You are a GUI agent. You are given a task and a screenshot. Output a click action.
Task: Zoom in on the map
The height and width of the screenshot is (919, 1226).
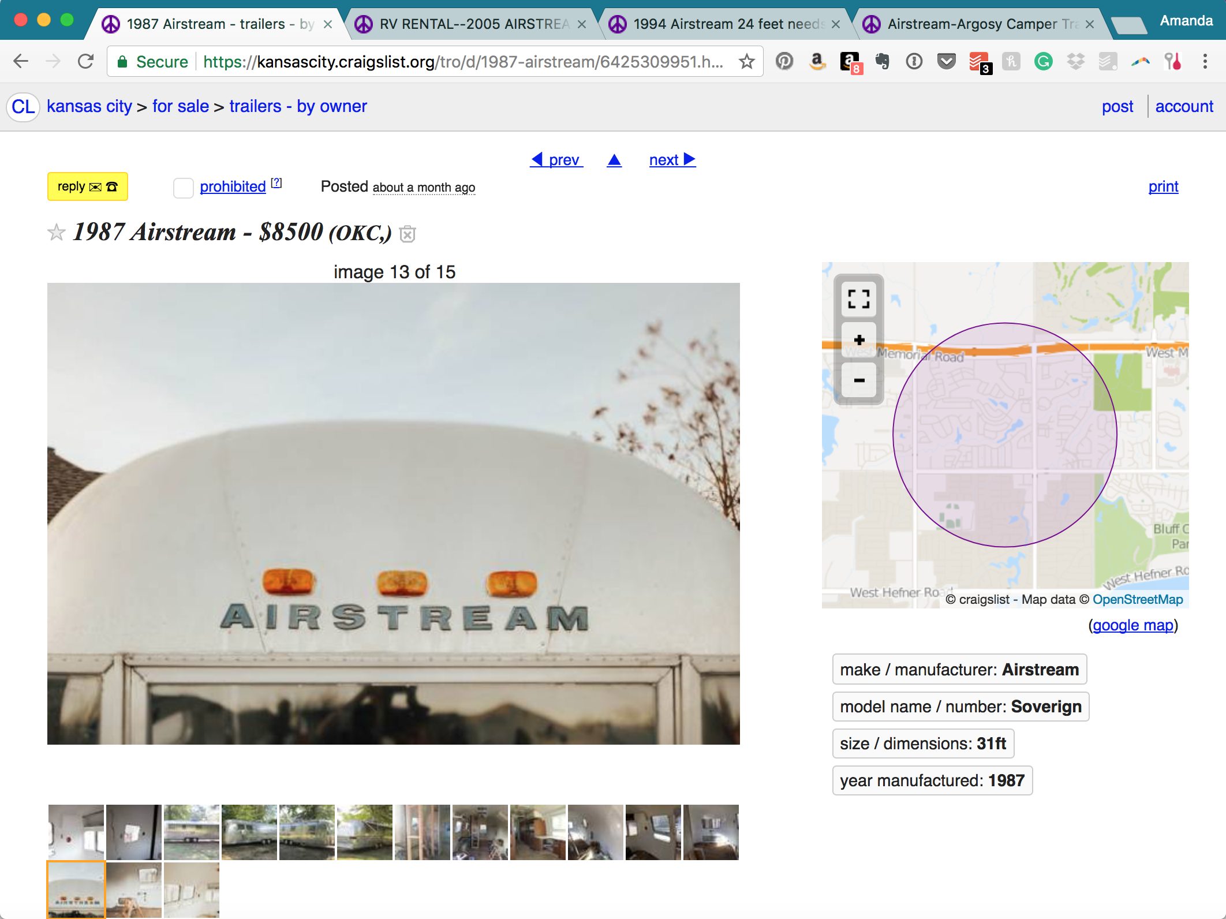[859, 339]
